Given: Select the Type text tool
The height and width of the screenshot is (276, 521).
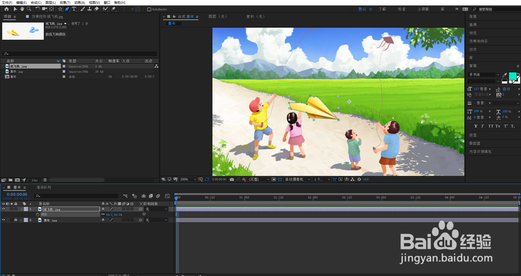Looking at the screenshot, I should (74, 9).
